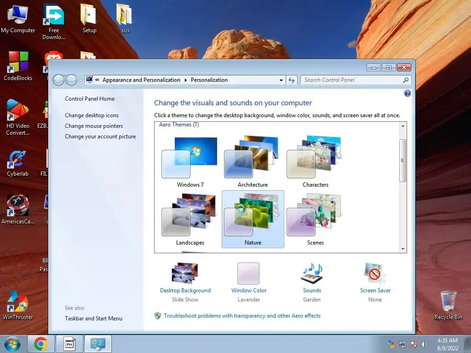471x353 pixels.
Task: Click the help question mark icon
Action: coord(407,93)
